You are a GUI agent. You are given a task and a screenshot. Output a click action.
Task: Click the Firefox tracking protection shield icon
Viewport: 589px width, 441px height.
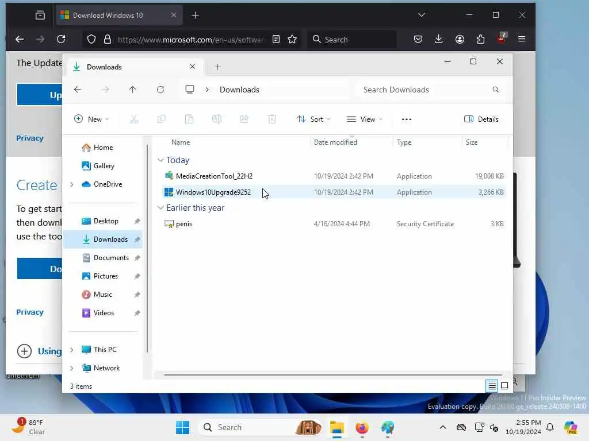(x=91, y=39)
